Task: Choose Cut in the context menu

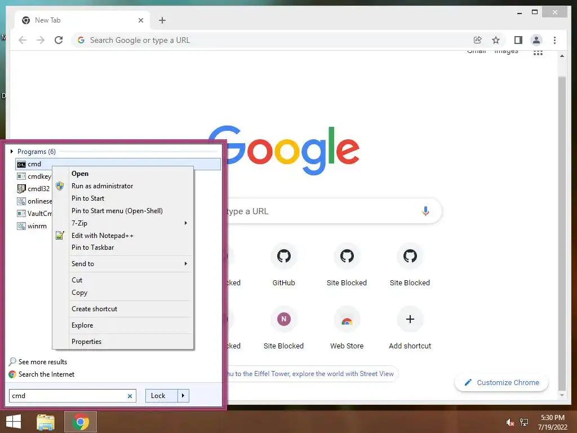Action: click(x=130, y=280)
